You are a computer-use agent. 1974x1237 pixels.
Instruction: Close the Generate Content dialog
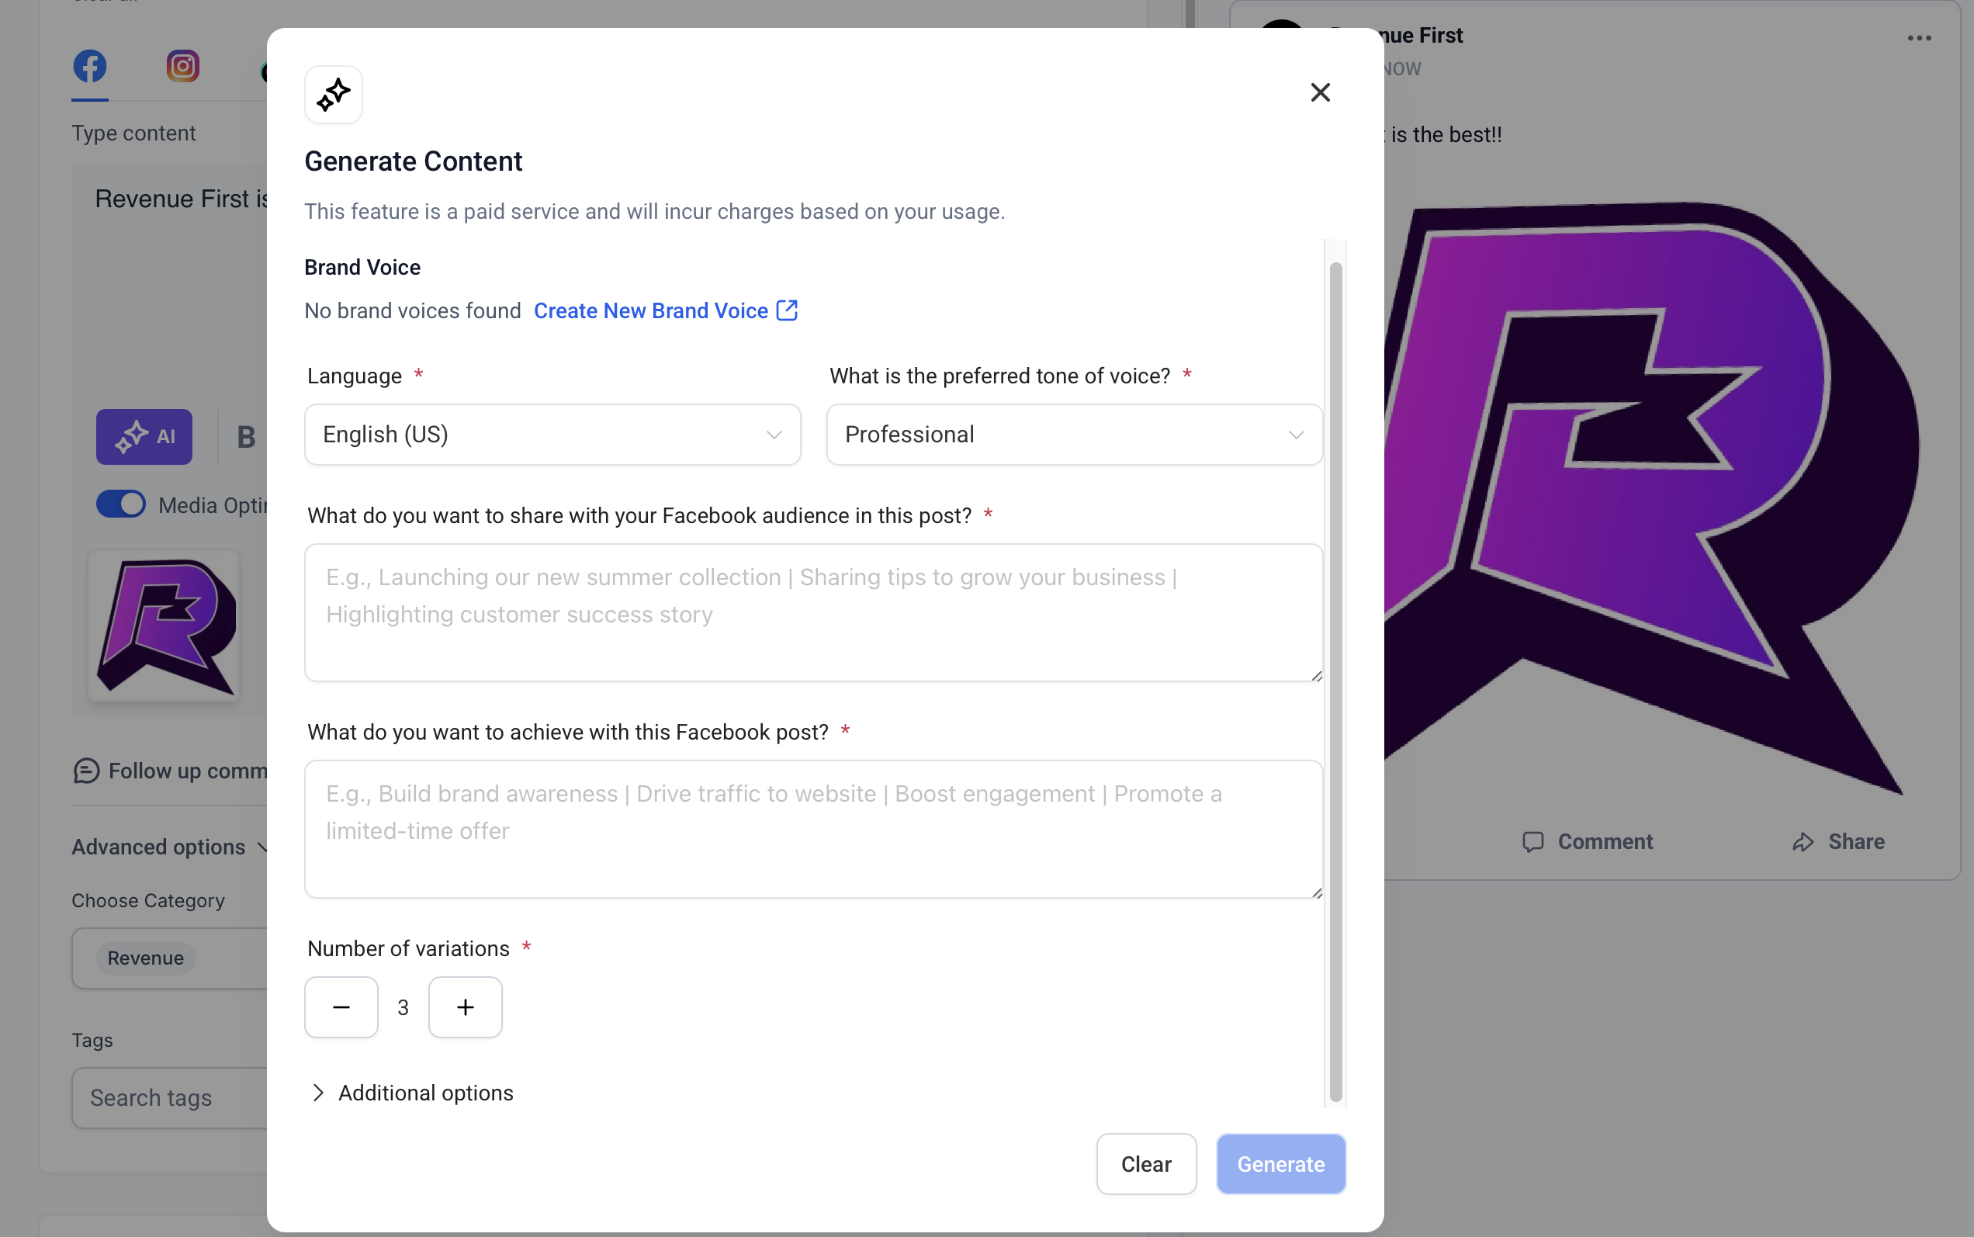[x=1320, y=92]
